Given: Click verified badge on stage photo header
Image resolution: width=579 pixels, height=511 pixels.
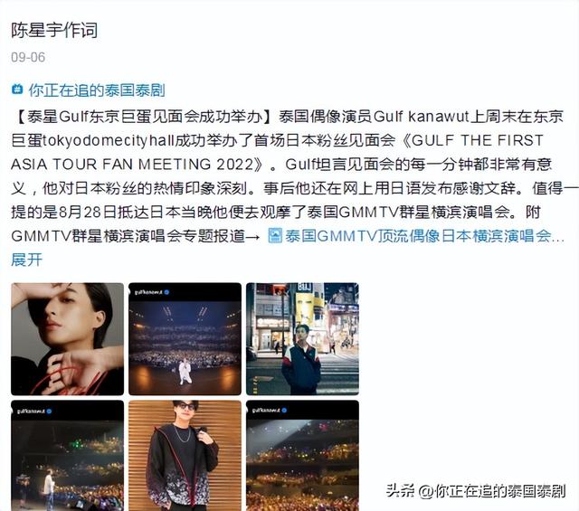Looking at the screenshot, I should (x=166, y=292).
